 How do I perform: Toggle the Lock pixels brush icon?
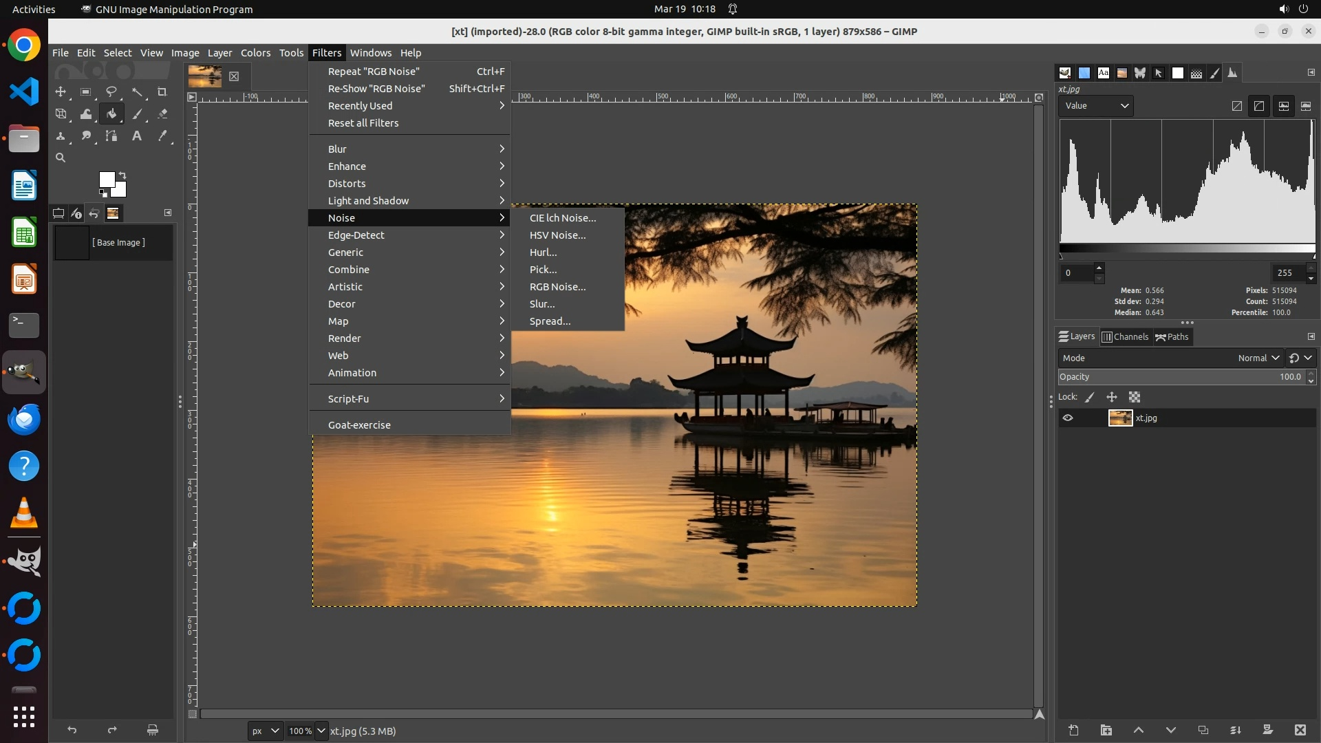tap(1090, 397)
